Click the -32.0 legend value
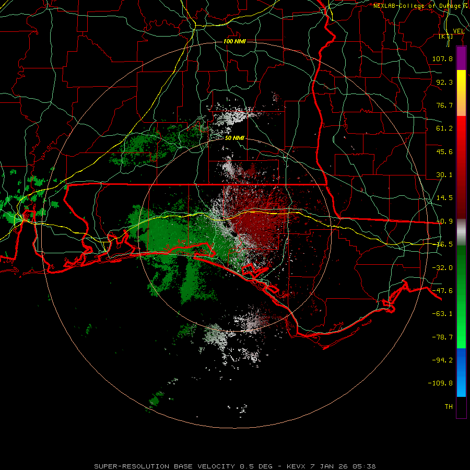The image size is (470, 470). click(x=442, y=268)
